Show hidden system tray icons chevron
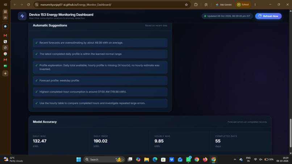 click(x=235, y=159)
